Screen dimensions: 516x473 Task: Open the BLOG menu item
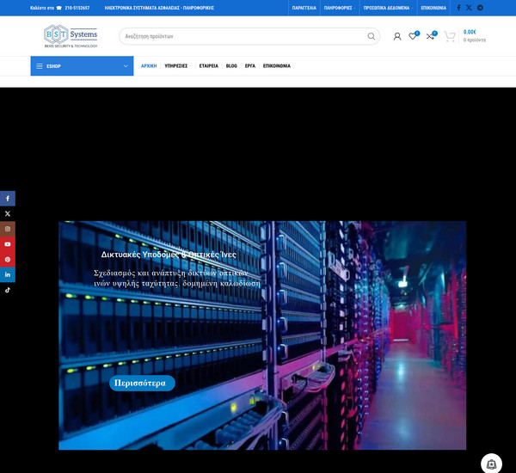231,66
